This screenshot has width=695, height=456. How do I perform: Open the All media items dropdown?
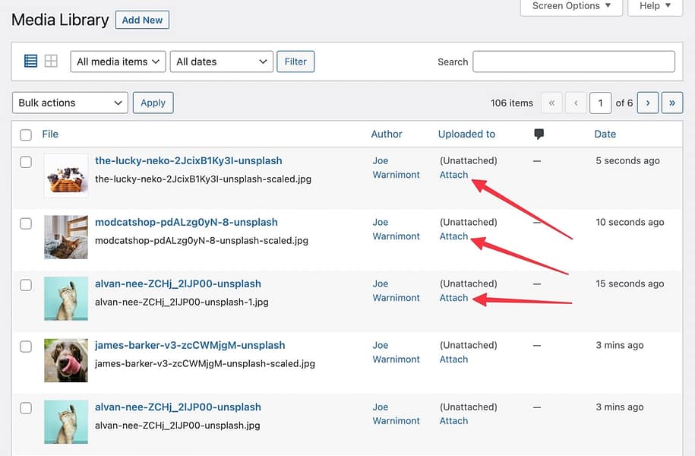[117, 61]
